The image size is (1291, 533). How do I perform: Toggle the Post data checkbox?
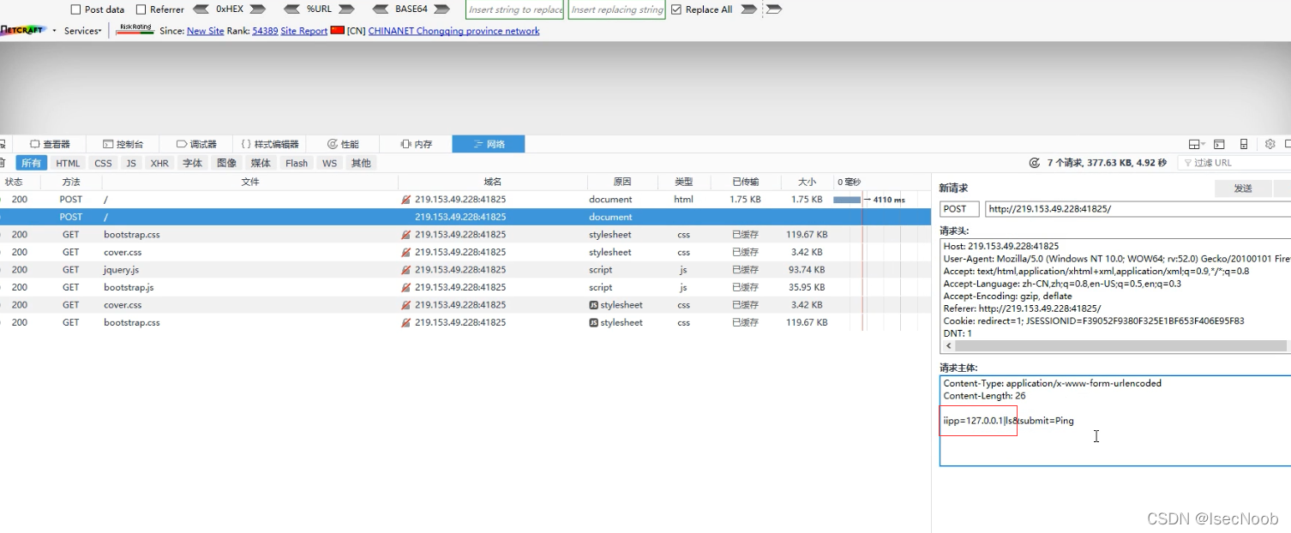tap(75, 9)
